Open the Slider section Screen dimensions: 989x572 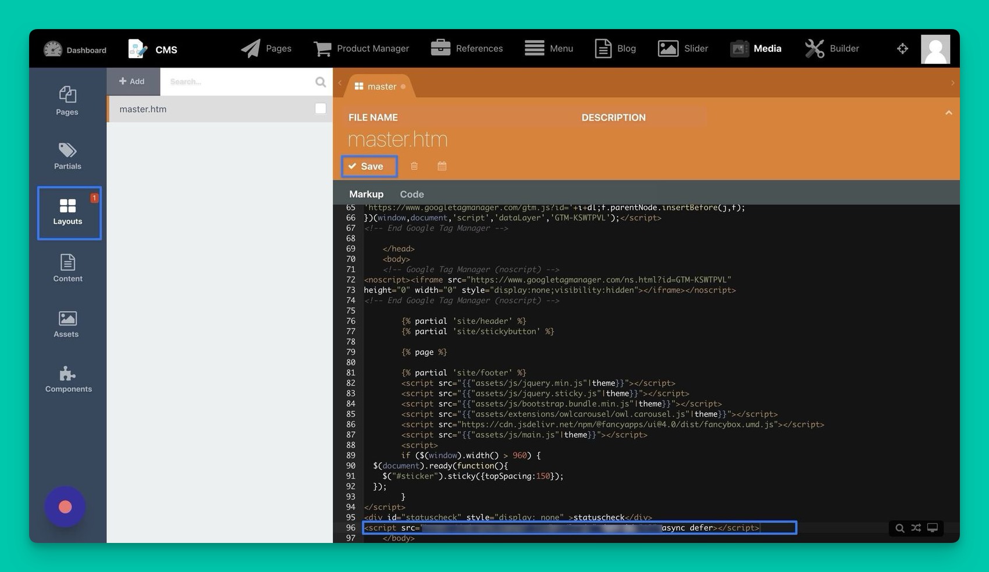coord(683,48)
